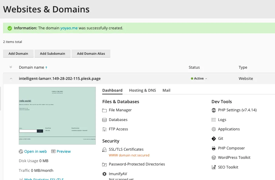Click the website preview thumbnail
Image resolution: width=275 pixels, height=180 pixels.
[57, 116]
